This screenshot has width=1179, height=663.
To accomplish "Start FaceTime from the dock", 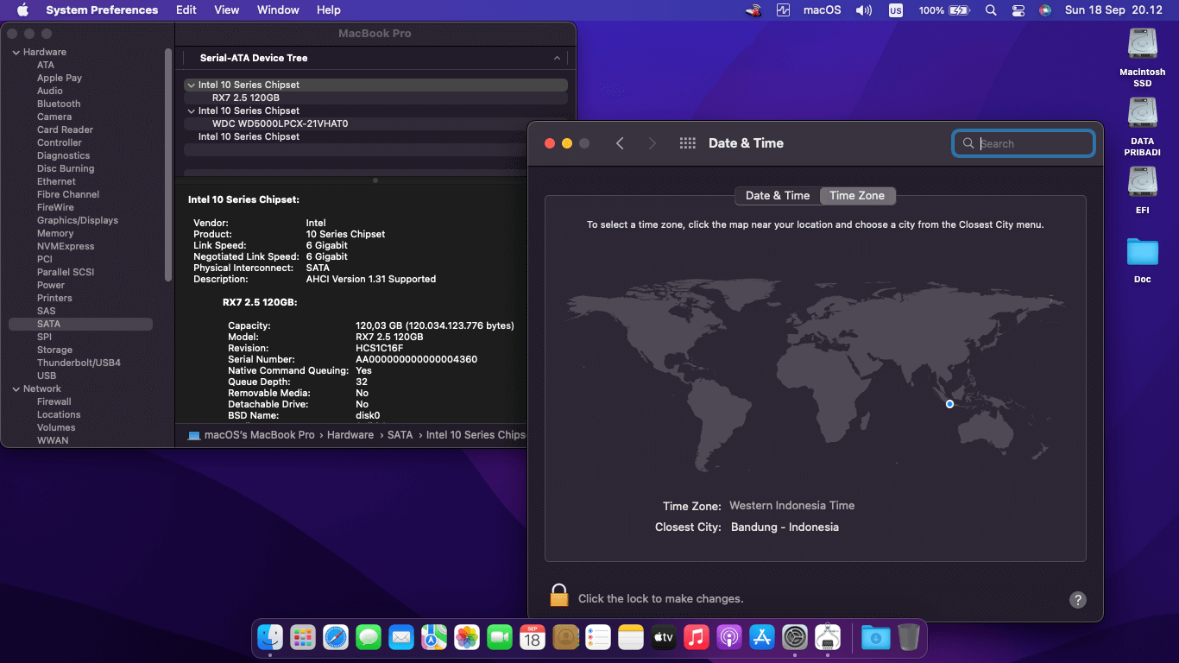I will click(500, 638).
